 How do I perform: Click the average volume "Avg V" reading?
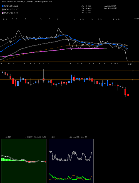point(110,6)
